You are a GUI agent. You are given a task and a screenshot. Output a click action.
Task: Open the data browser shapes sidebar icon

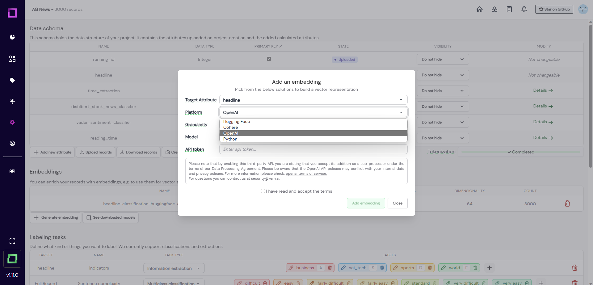pyautogui.click(x=12, y=59)
